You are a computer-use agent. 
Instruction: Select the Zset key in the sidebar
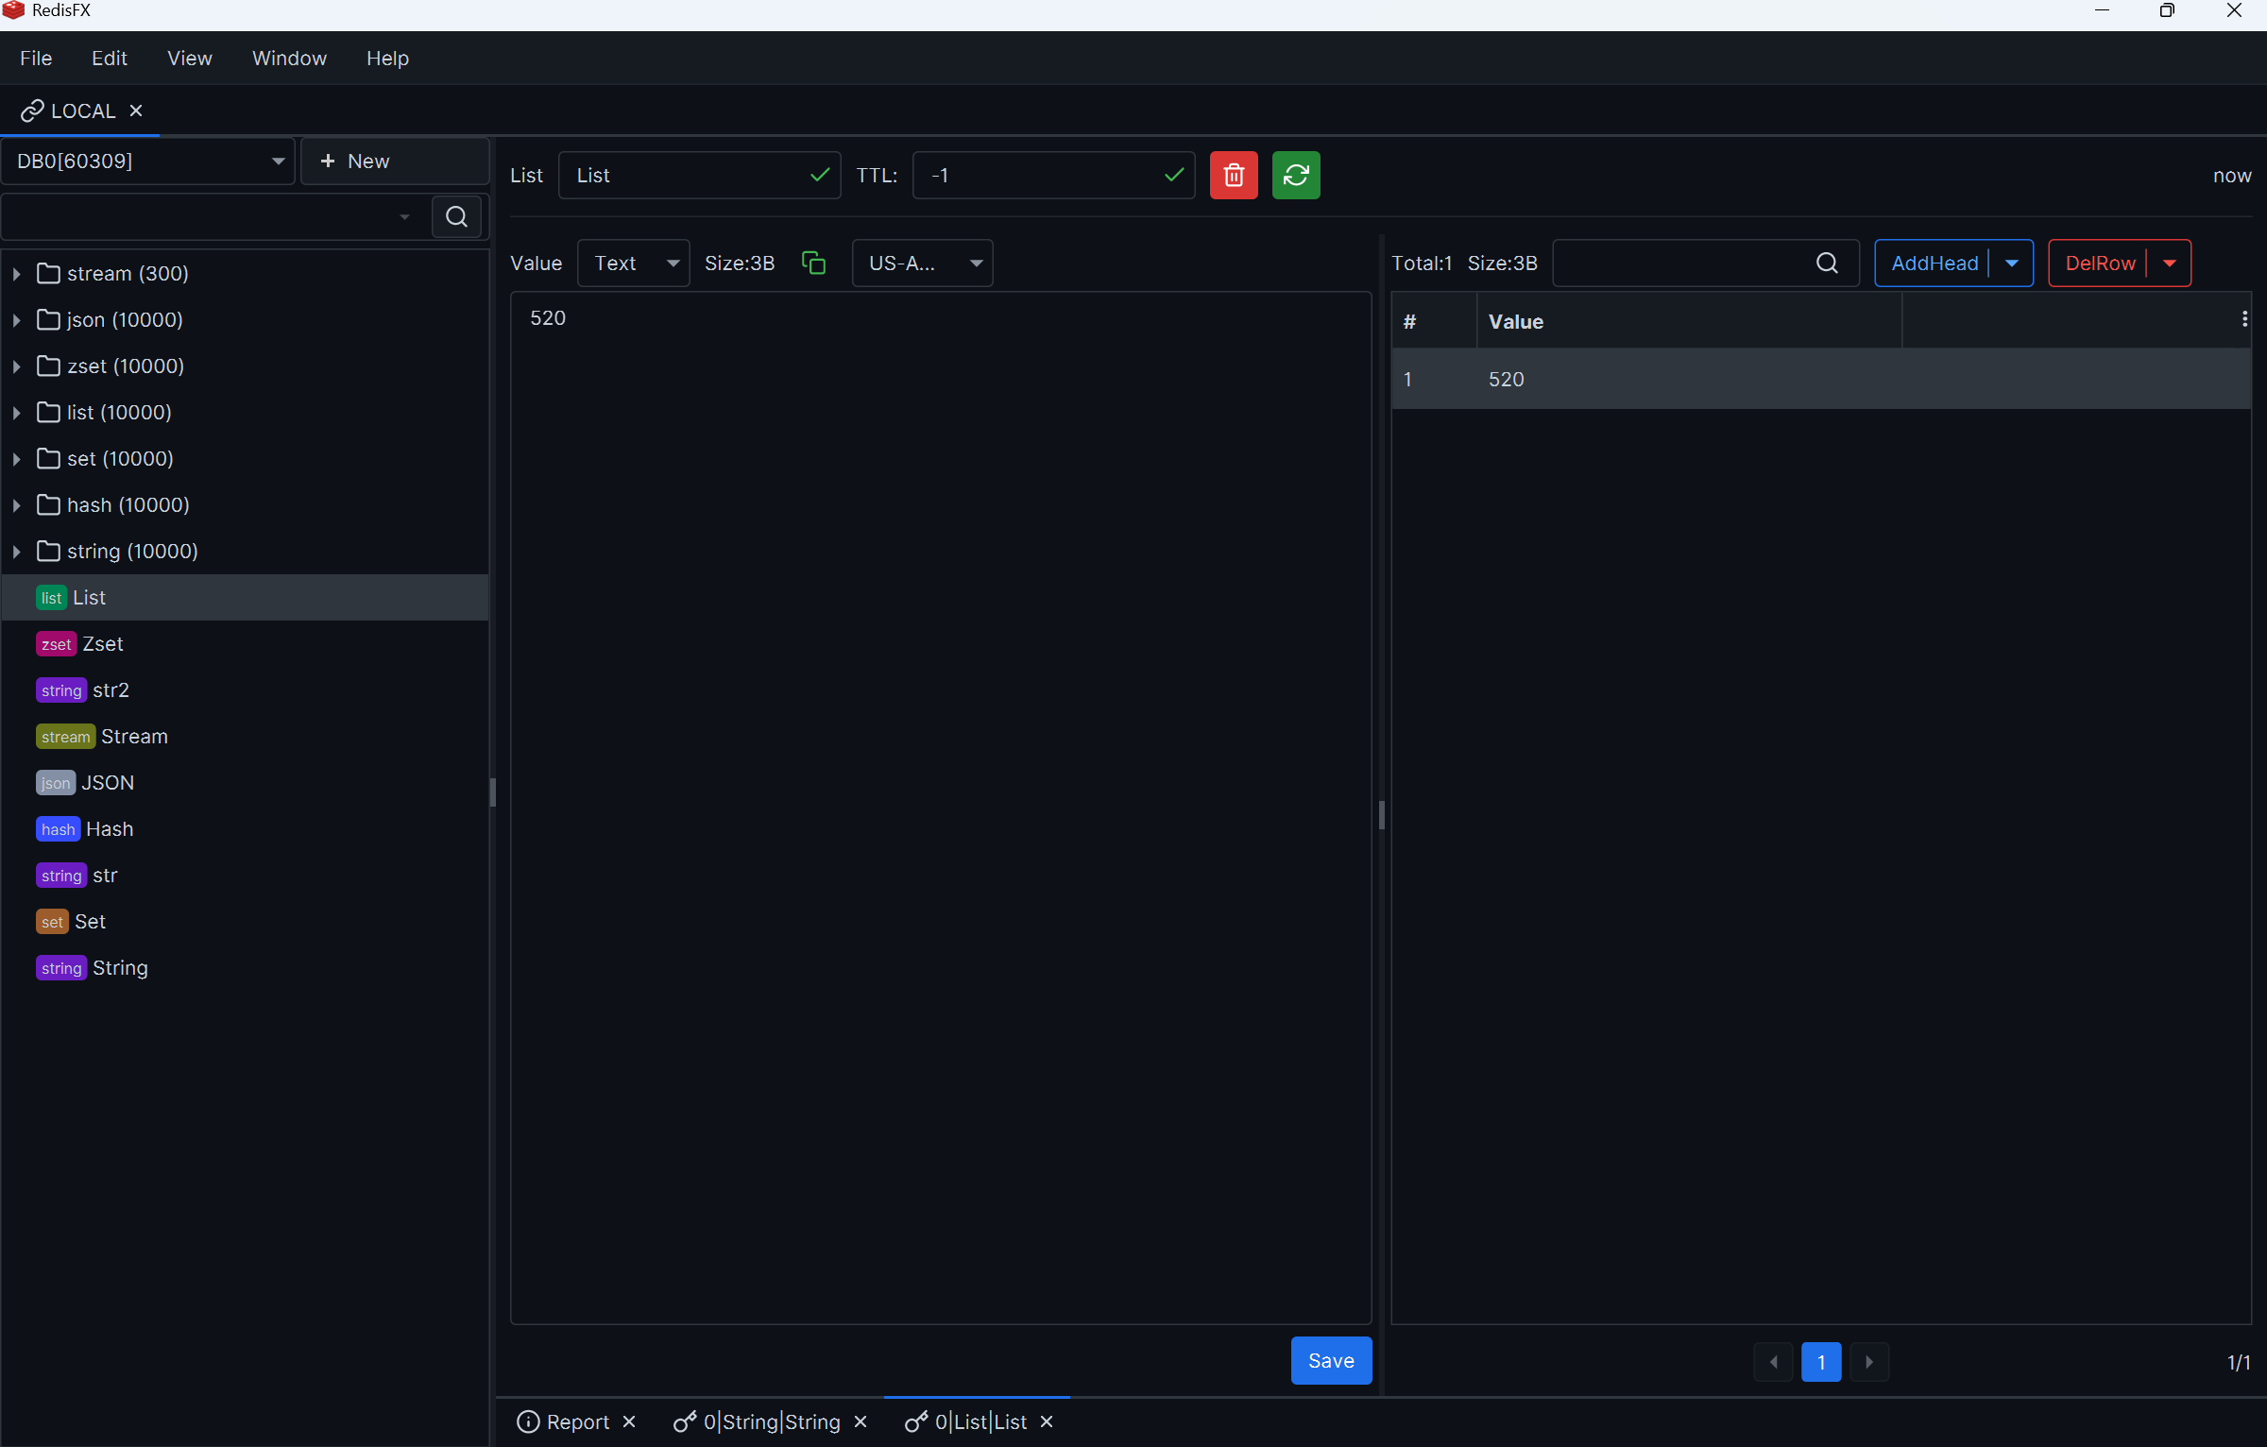pyautogui.click(x=101, y=643)
